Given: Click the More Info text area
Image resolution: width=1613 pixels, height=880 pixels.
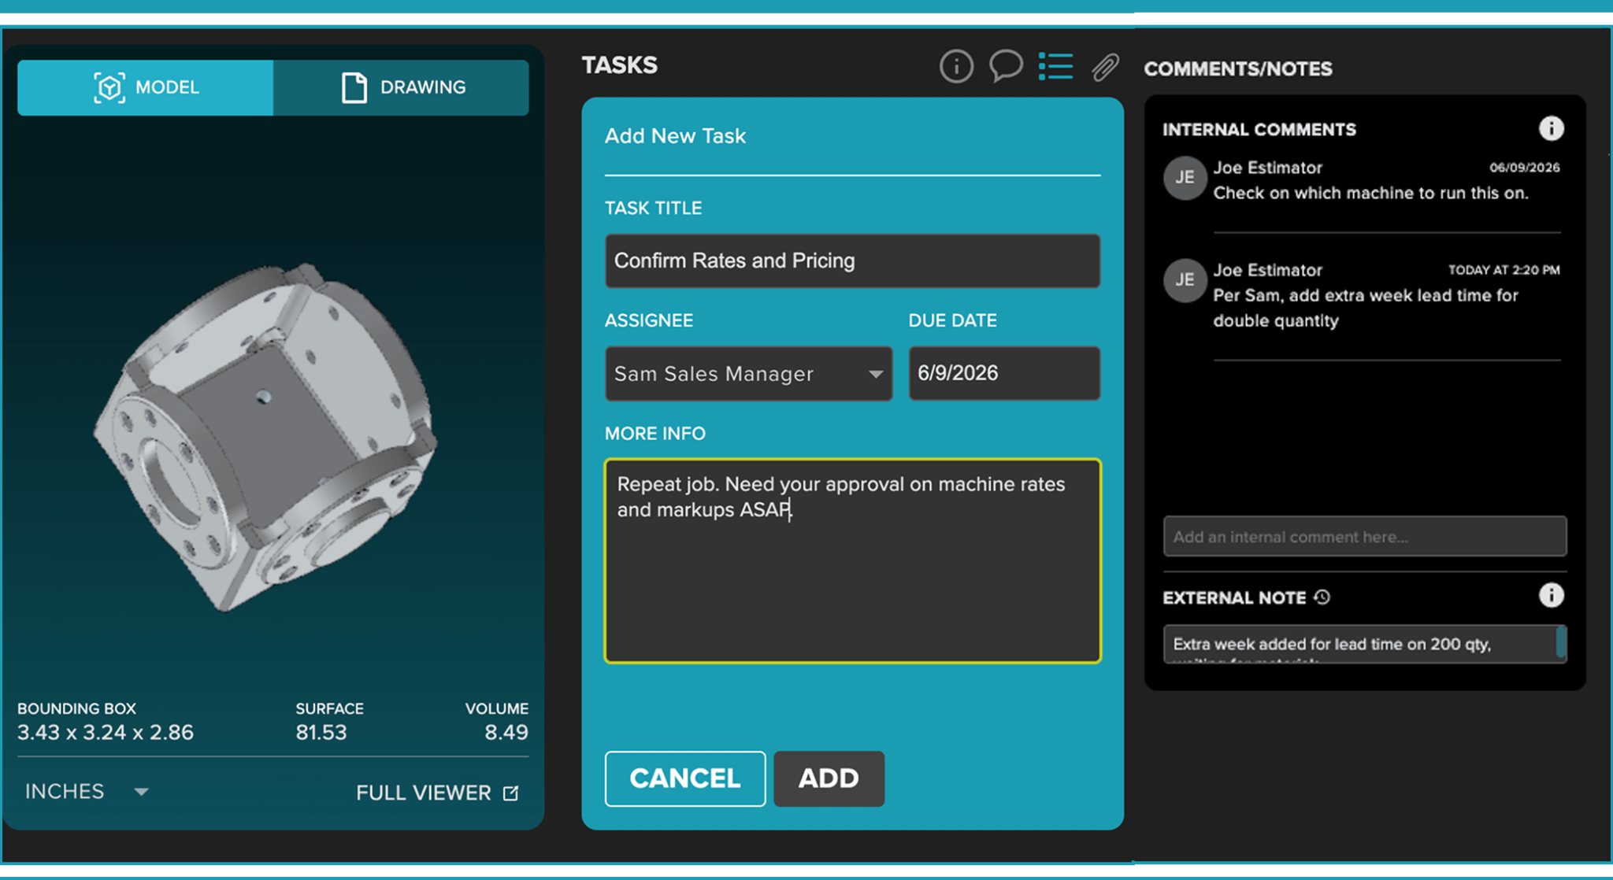Looking at the screenshot, I should point(852,560).
